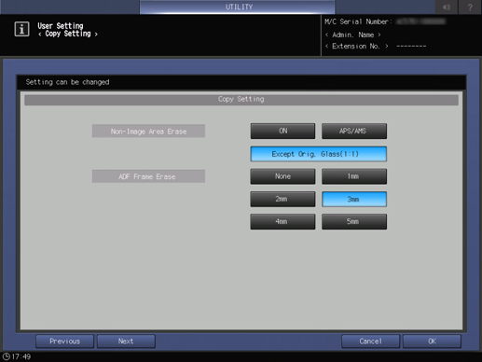Select Except Orig. Glass(1:1) option
Viewport: 482px width, 362px height.
[319, 154]
